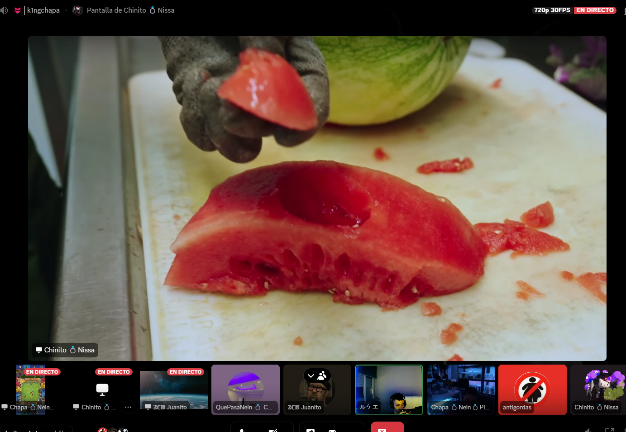626x432 pixels.
Task: Click Chinito's avatar in the top header
Action: click(78, 10)
